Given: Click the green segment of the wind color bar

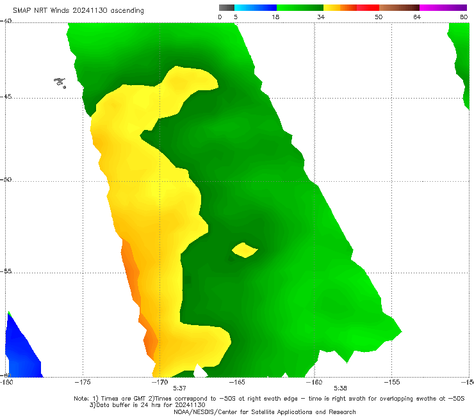Looking at the screenshot, I should 300,8.
